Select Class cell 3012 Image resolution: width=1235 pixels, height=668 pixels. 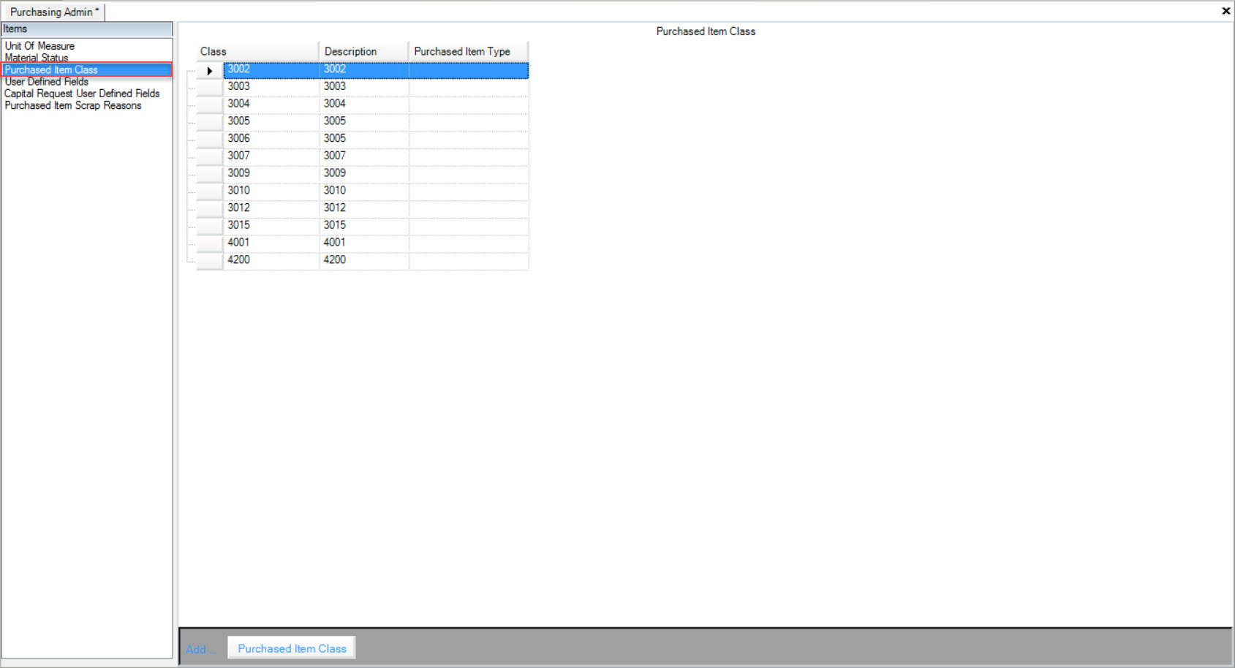click(271, 208)
